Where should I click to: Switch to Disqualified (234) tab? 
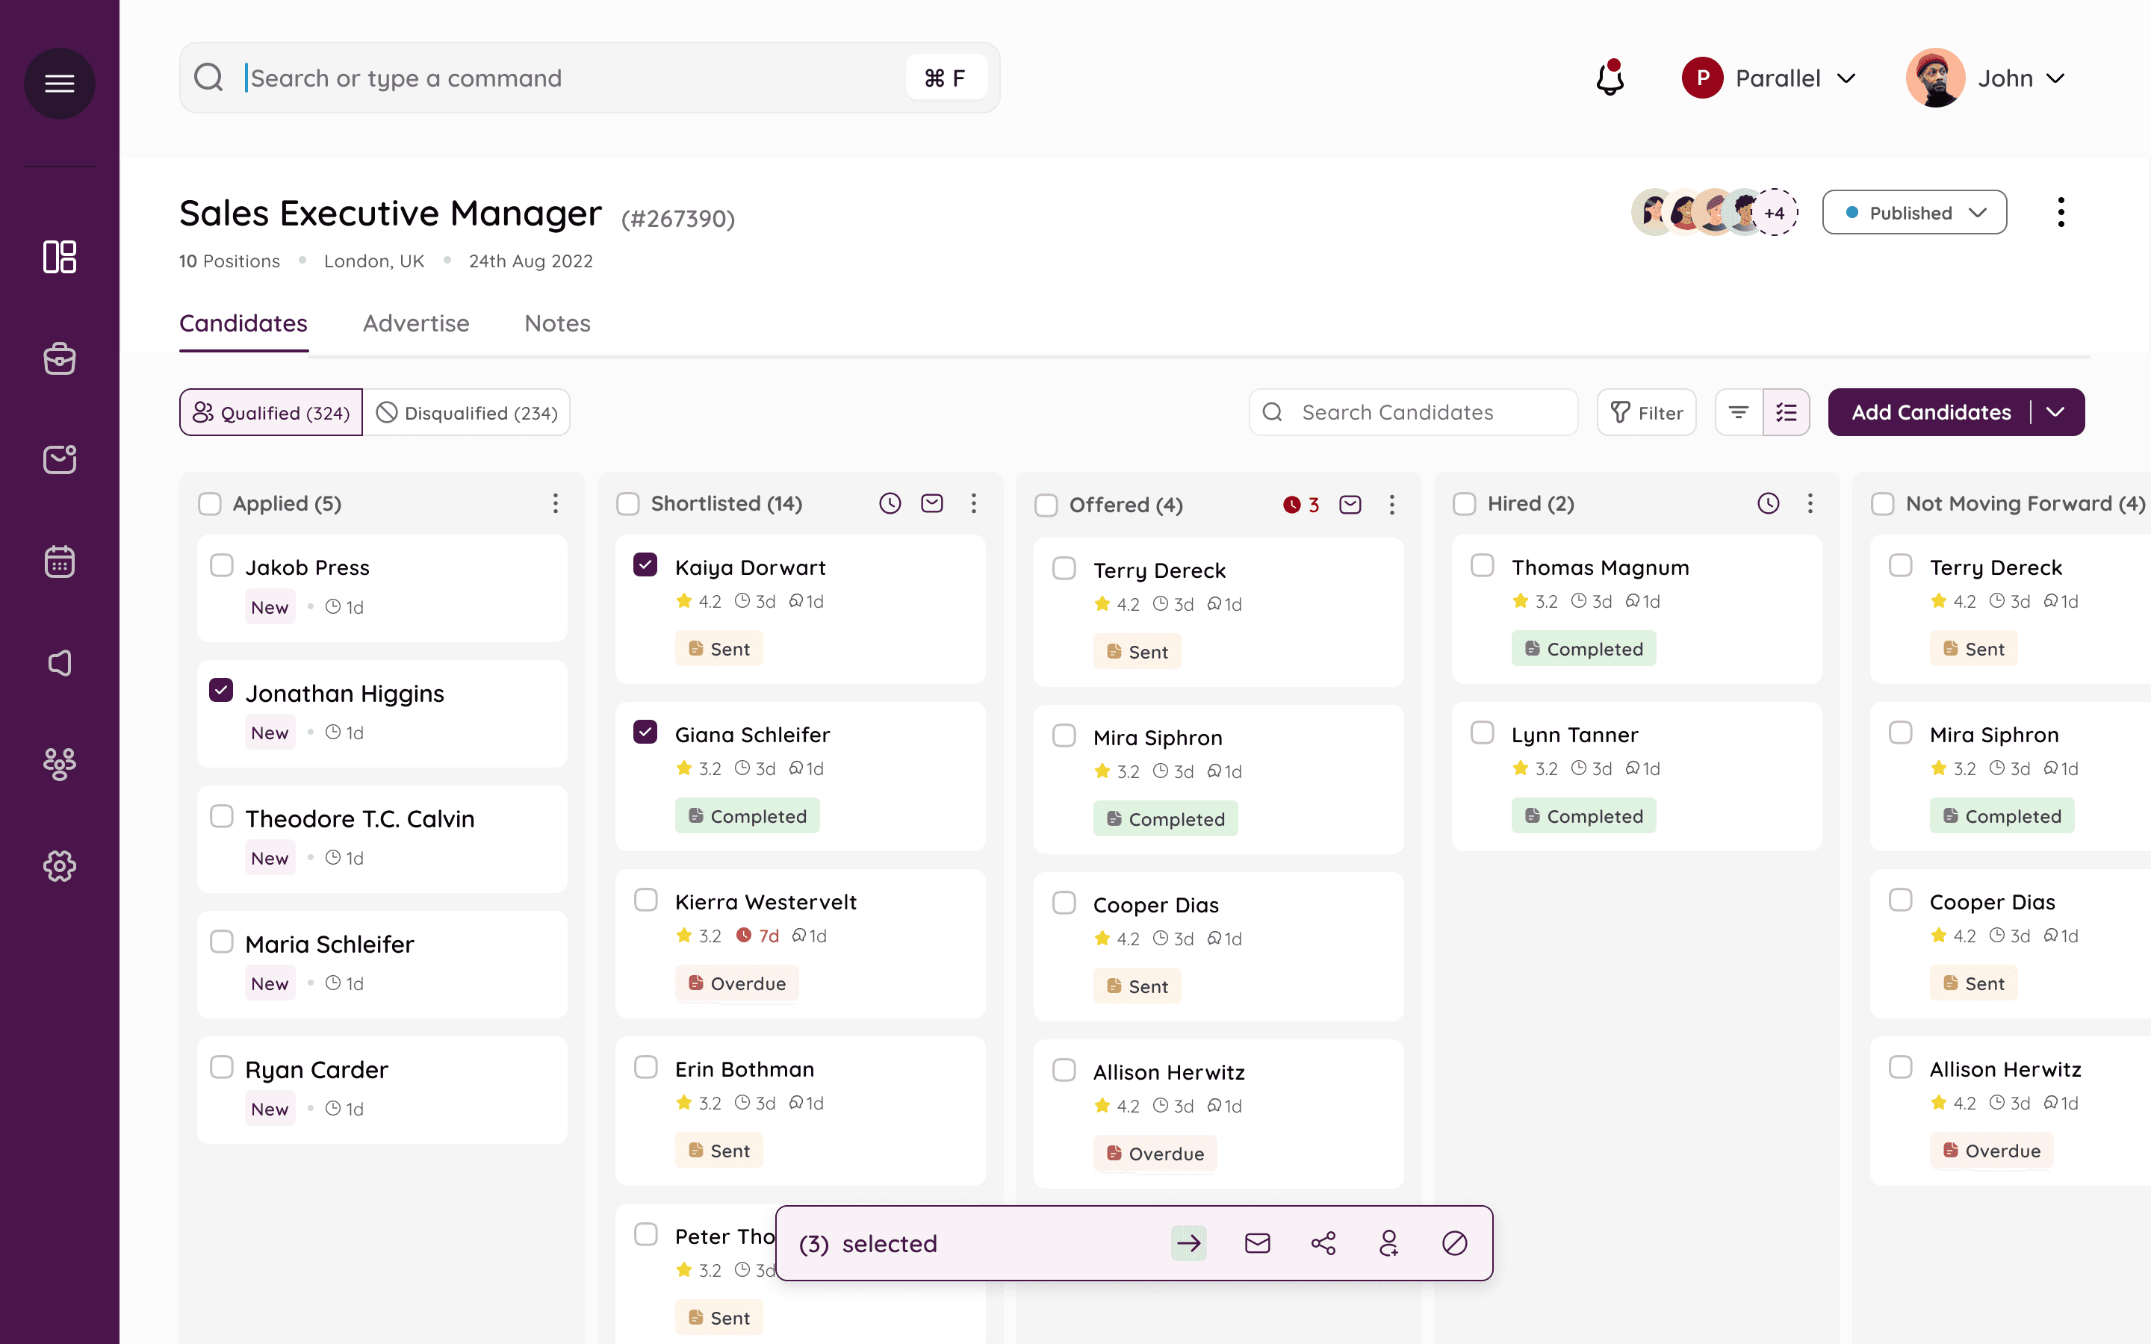(468, 412)
